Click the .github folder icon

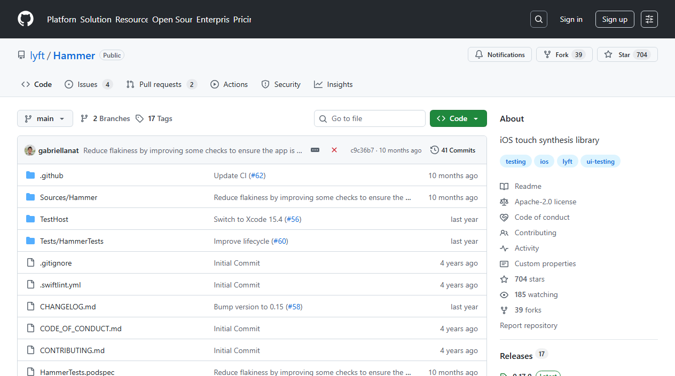pos(30,175)
